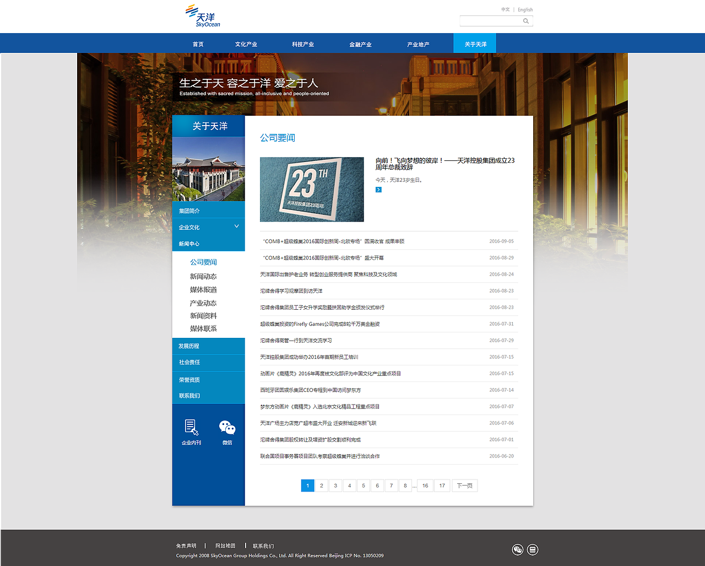The image size is (705, 566).
Task: Open the 2016-08-29 COMB+ 盛大开幕 article
Action: point(323,258)
